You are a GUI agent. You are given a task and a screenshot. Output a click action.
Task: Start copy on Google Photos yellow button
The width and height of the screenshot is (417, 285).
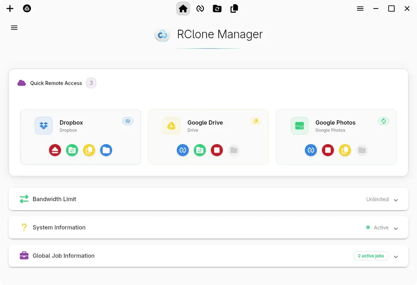(345, 150)
